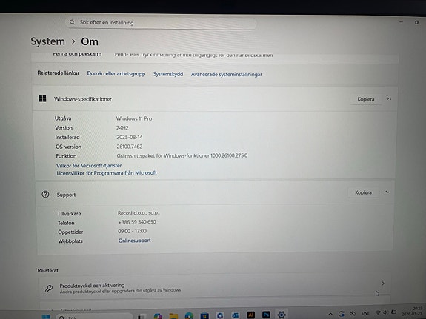
Task: Click the Settings gear icon in taskbar
Action: point(282,315)
